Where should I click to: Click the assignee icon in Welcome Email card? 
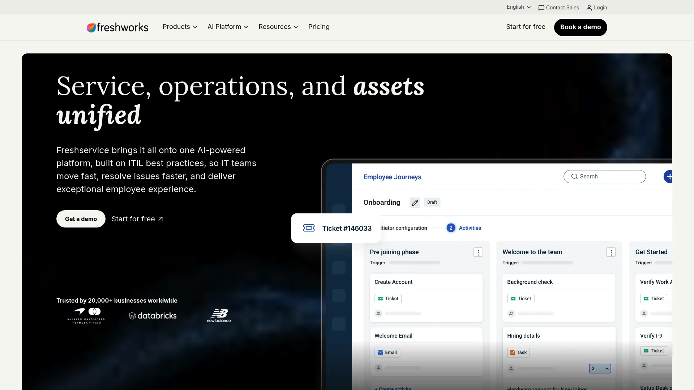(378, 368)
